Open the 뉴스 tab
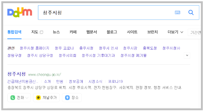This screenshot has height=111, width=203. click(x=56, y=32)
